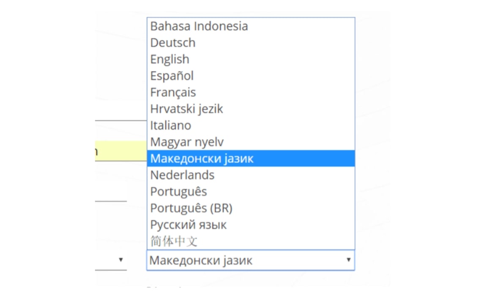This screenshot has height=297, width=495.
Task: Click the yellow highlighted input field
Action: tap(120, 151)
